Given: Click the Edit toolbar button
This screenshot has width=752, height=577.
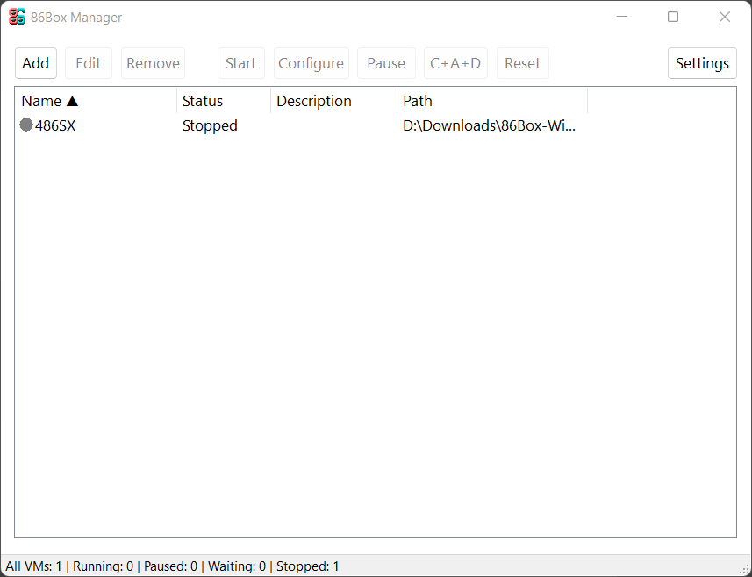Looking at the screenshot, I should (x=89, y=63).
